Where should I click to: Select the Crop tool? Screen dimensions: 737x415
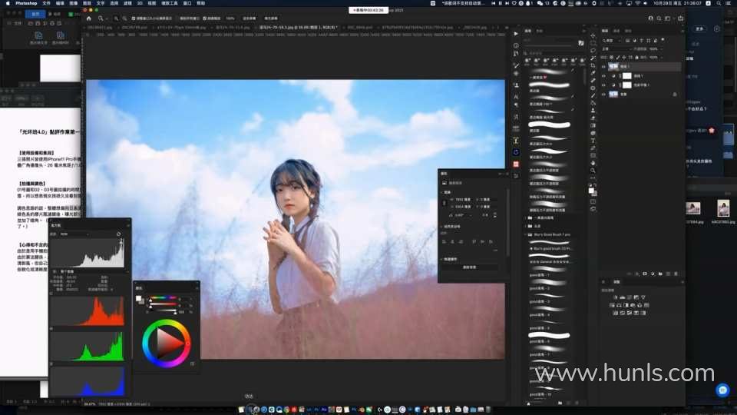point(593,65)
